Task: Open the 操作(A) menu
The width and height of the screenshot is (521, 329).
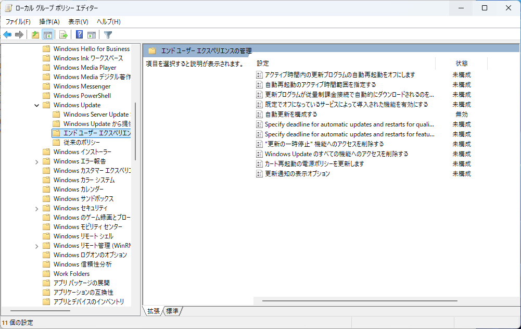Action: click(x=49, y=21)
